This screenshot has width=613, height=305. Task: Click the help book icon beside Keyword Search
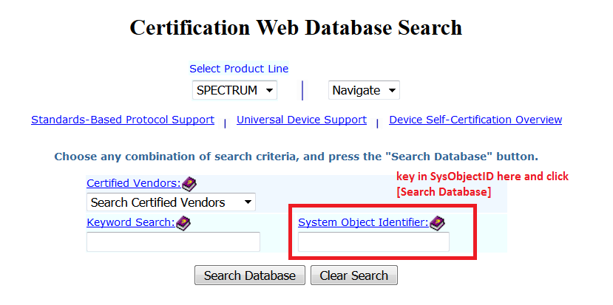click(x=183, y=222)
